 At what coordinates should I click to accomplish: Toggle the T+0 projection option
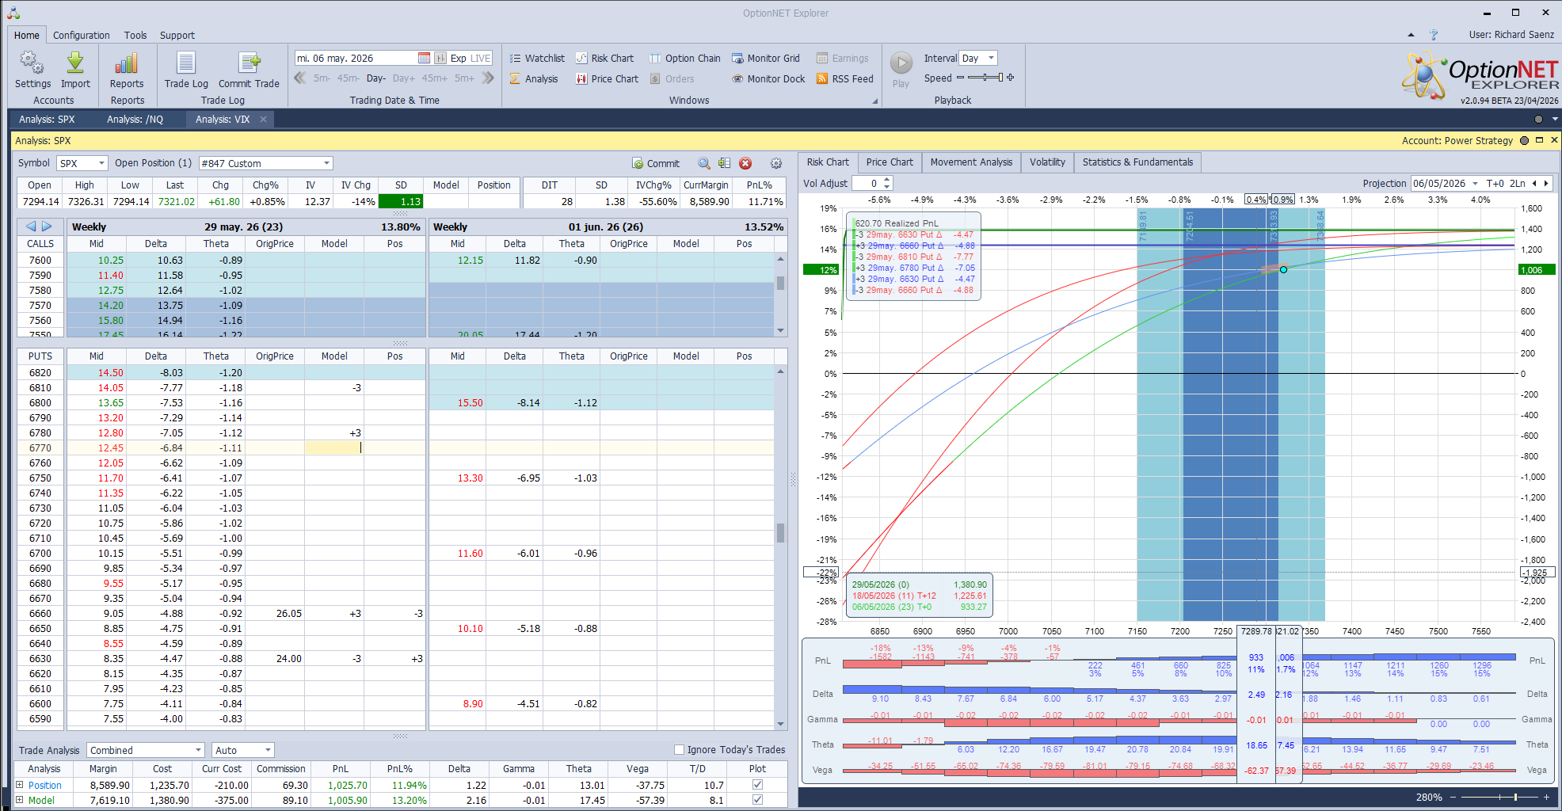(1495, 184)
